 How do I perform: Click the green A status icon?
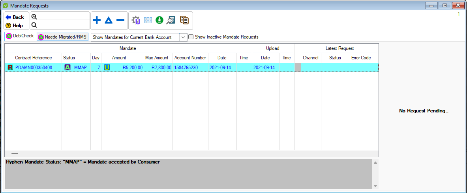pyautogui.click(x=68, y=68)
